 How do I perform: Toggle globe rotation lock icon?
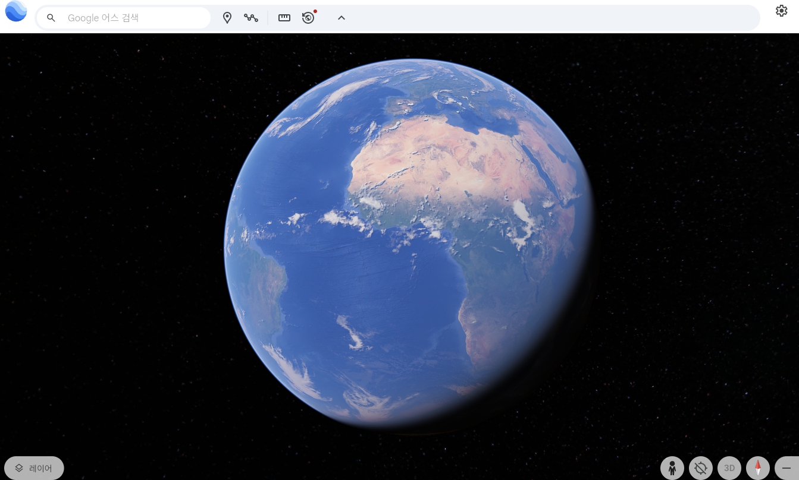[701, 468]
